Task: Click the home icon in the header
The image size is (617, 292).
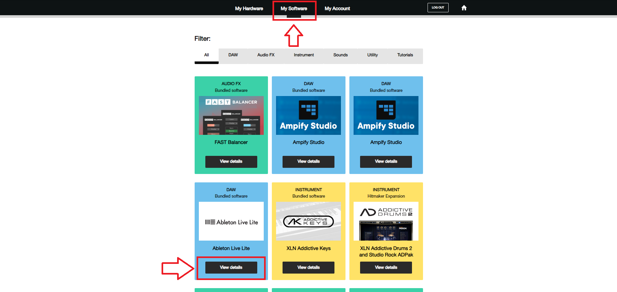Action: pos(464,8)
